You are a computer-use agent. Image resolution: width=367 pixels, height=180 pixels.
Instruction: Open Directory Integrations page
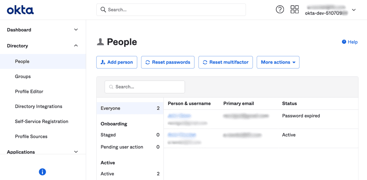38,107
